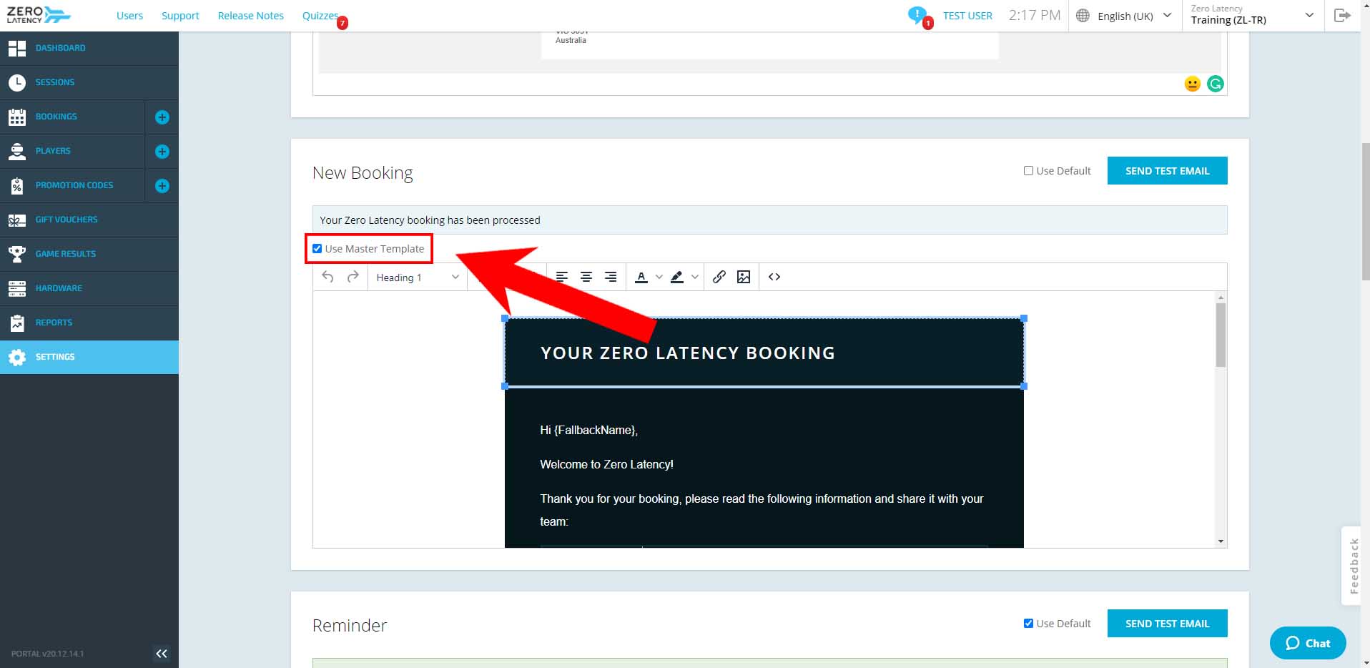Insert an image with the image icon
Image resolution: width=1370 pixels, height=668 pixels.
(744, 277)
